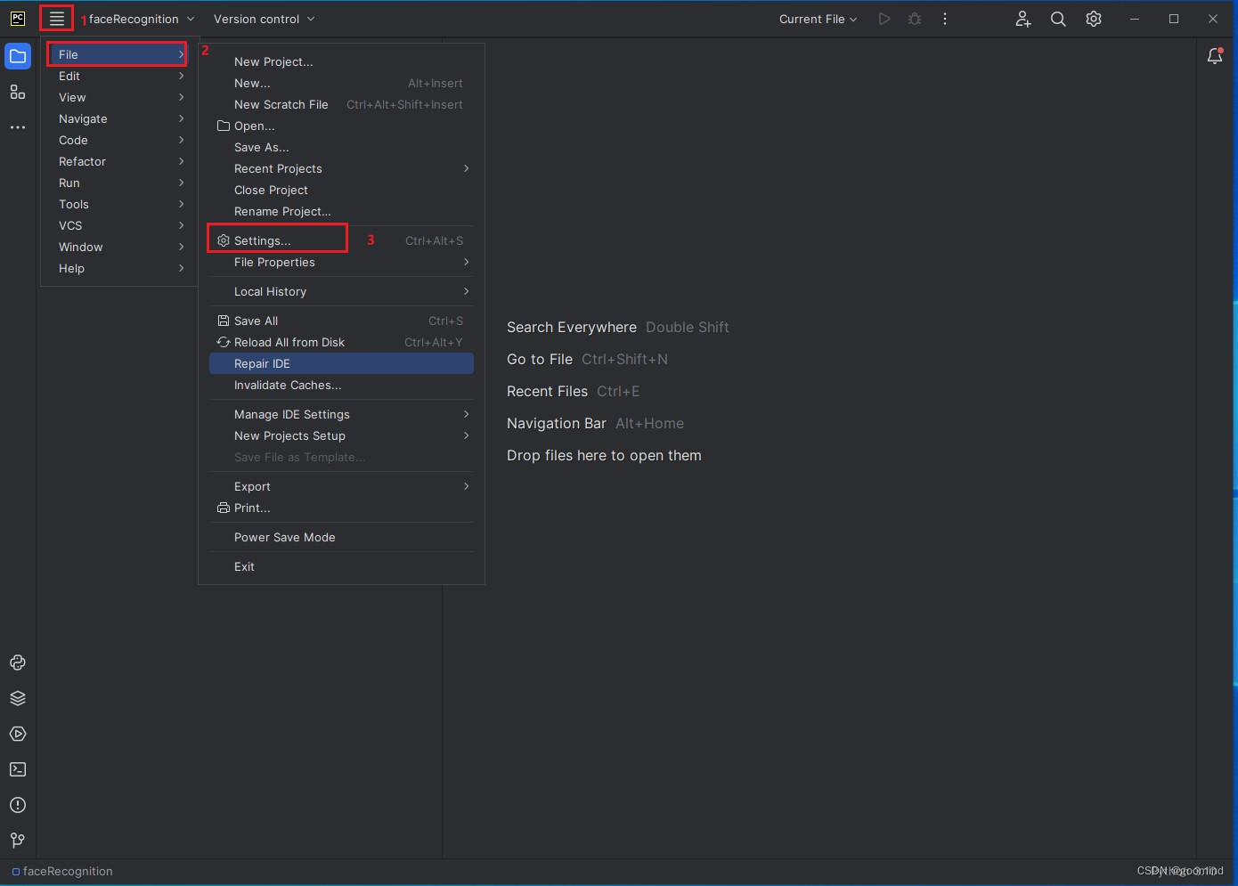Select the File menu item
1238x886 pixels.
click(x=118, y=54)
